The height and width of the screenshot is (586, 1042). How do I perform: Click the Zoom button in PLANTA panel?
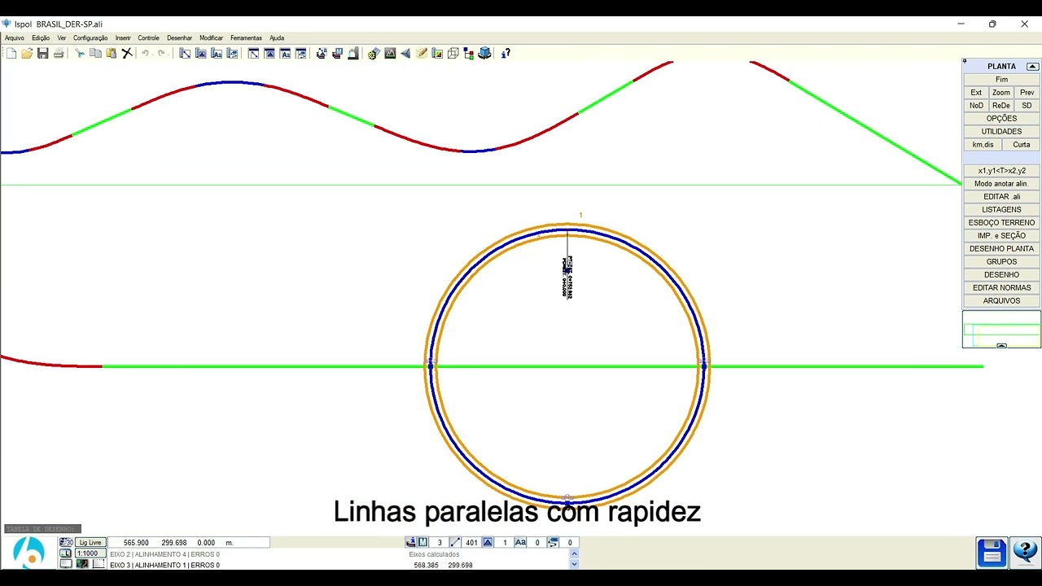(x=1001, y=93)
